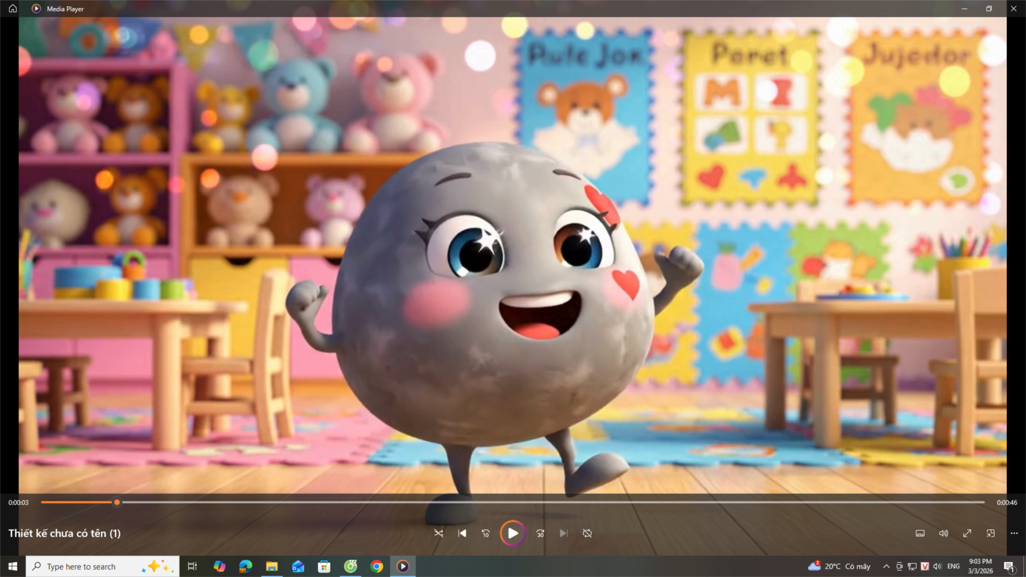This screenshot has width=1026, height=577.
Task: Open the more options menu
Action: tap(1014, 533)
